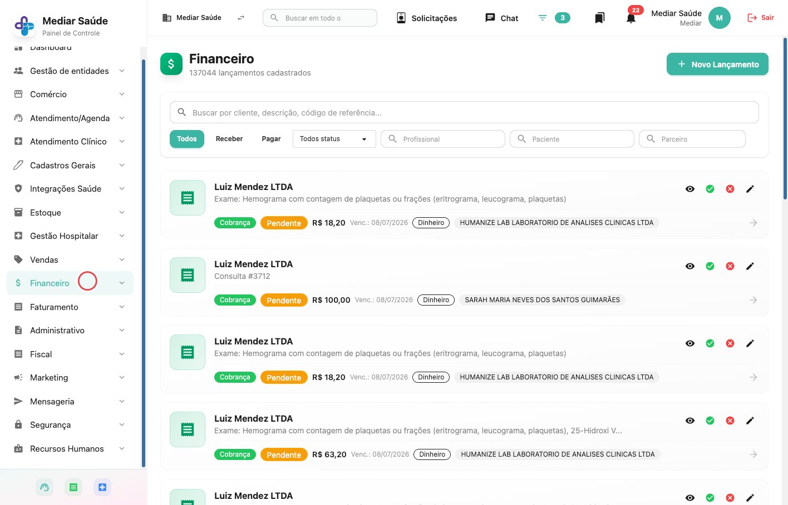Expand Gestão de entidades menu
This screenshot has height=505, width=788.
point(70,71)
